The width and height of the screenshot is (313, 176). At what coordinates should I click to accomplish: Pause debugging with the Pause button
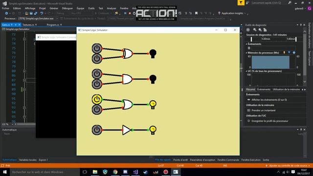coord(125,13)
